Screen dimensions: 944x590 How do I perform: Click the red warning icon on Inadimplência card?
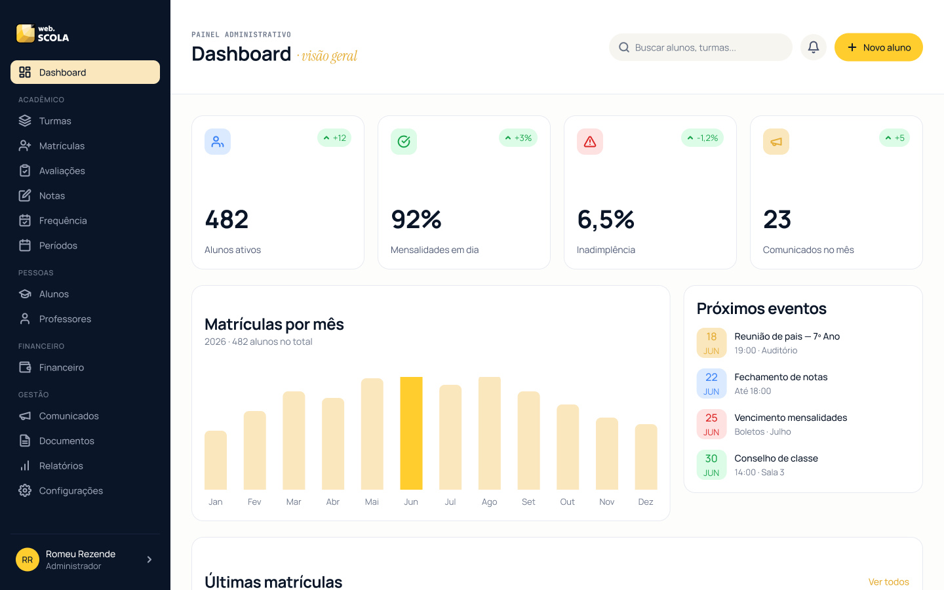click(x=590, y=142)
